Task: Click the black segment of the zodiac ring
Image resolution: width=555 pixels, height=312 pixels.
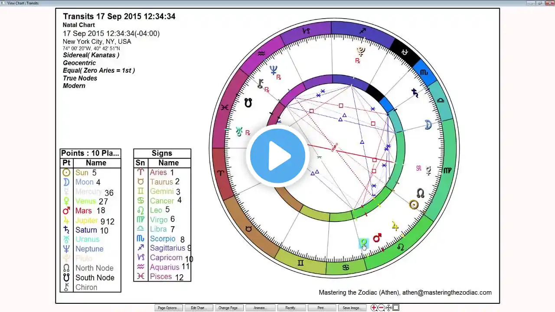Action: click(404, 52)
